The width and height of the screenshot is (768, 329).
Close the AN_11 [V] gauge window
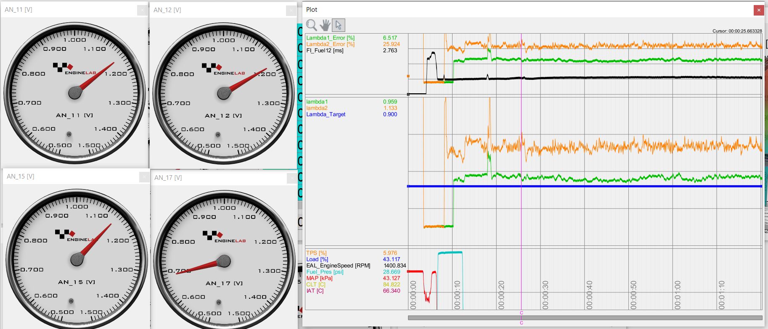(x=142, y=10)
